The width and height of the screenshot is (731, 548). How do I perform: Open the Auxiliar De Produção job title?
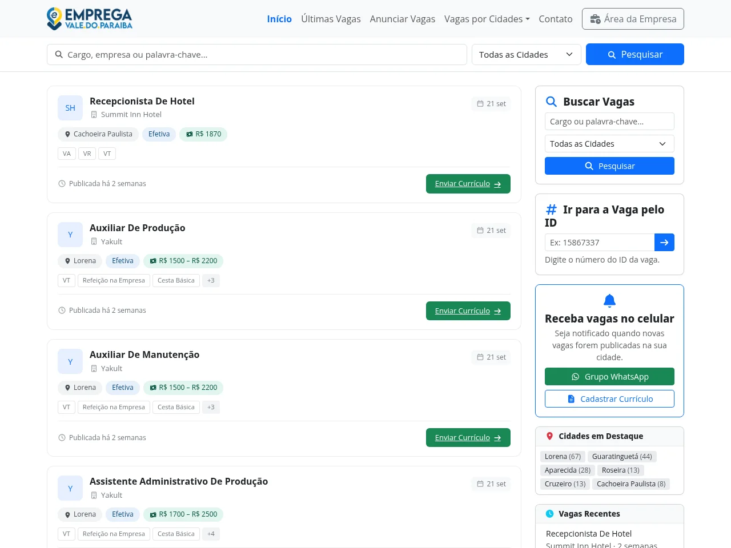point(138,228)
